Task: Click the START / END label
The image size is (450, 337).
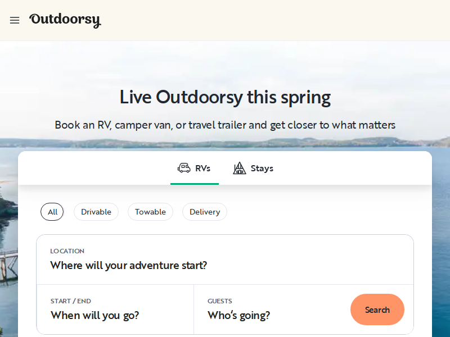Action: (x=71, y=301)
